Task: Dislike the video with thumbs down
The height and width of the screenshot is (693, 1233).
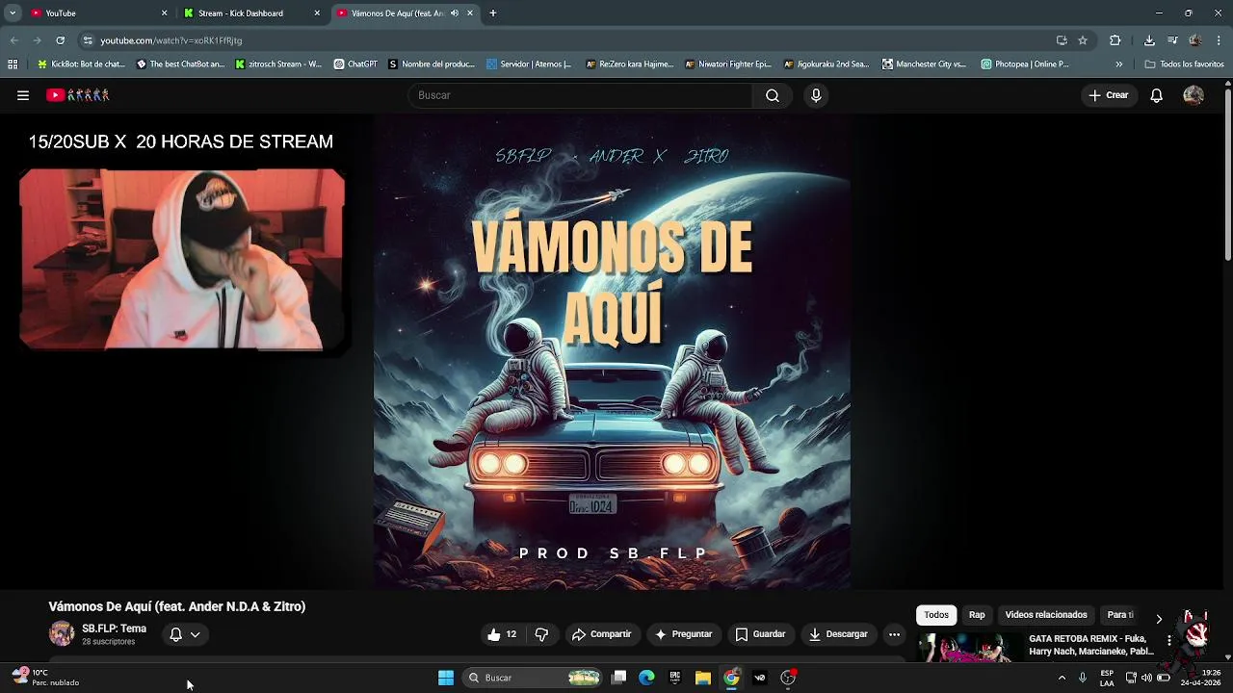Action: tap(541, 634)
